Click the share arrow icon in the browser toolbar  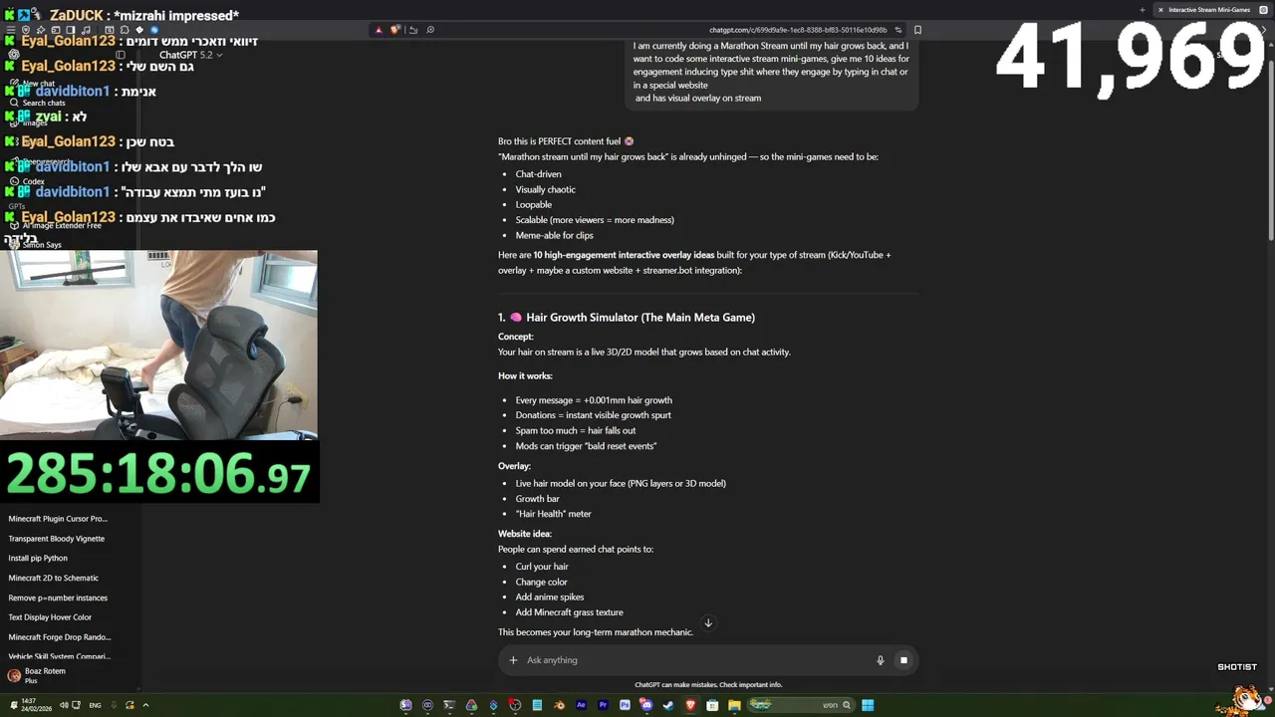coord(413,30)
